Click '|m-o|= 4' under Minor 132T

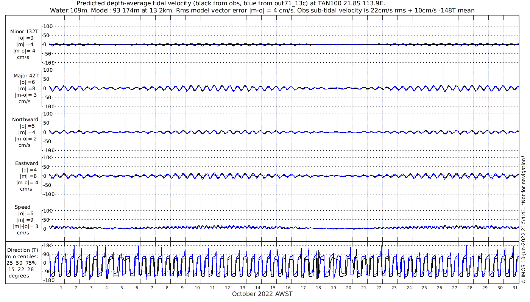click(25, 51)
